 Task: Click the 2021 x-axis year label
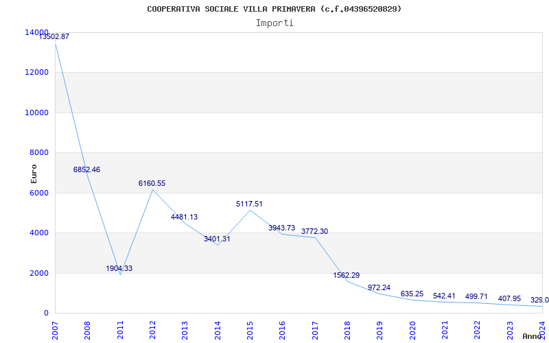445,331
